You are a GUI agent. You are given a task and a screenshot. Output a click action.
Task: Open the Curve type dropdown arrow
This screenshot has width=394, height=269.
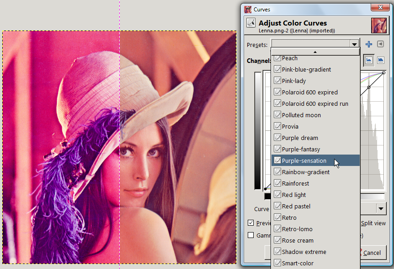[381, 208]
